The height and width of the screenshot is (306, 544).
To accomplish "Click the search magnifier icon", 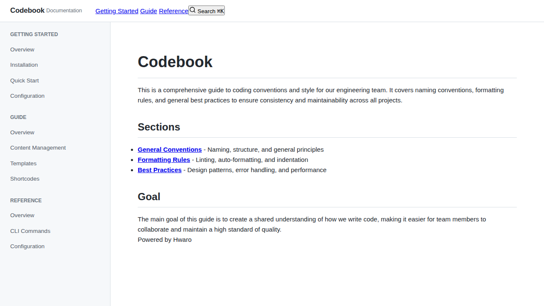I will (x=193, y=10).
